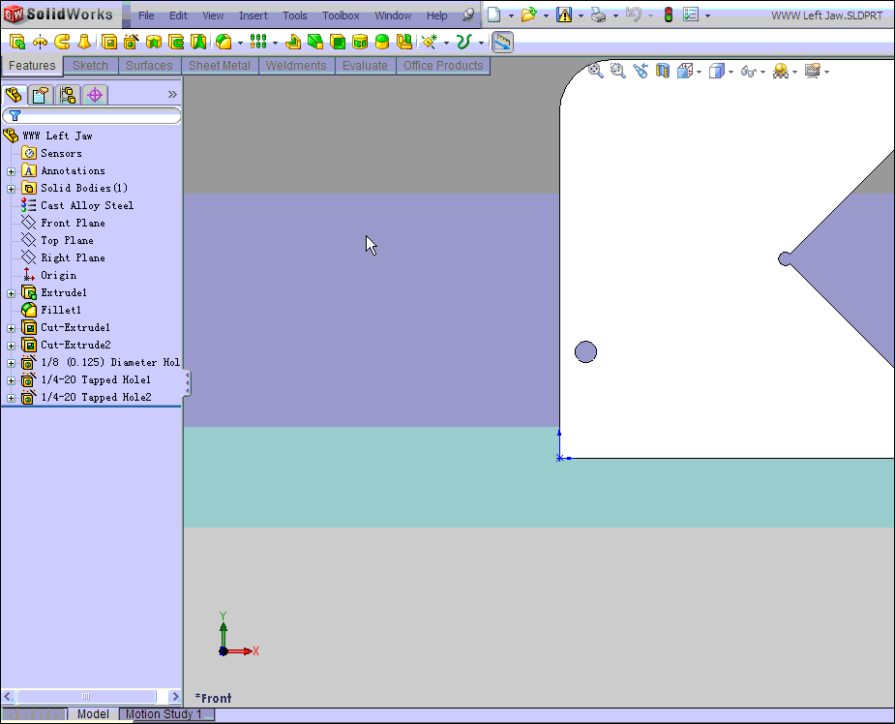Select the Extruded Boss/Base feature tool
895x724 pixels.
click(x=15, y=41)
